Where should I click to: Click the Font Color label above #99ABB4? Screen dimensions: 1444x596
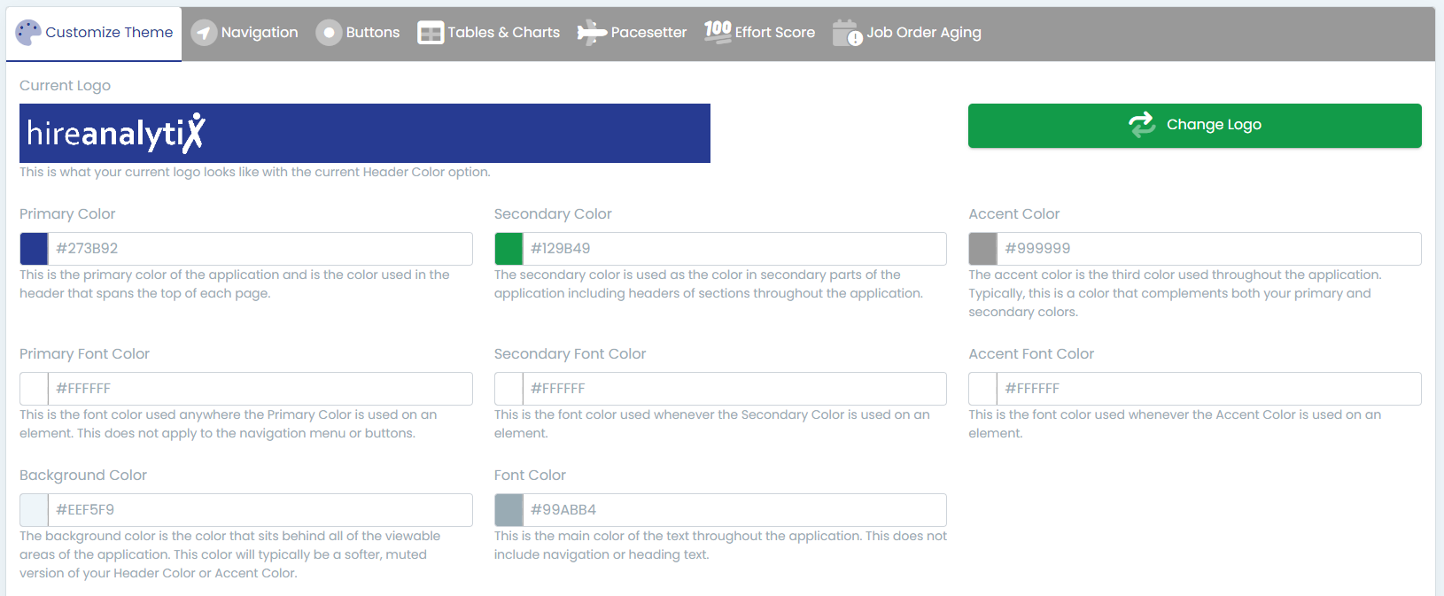(x=530, y=476)
